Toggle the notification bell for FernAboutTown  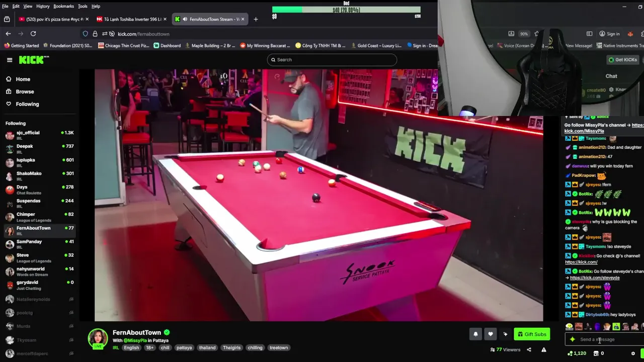(475, 334)
